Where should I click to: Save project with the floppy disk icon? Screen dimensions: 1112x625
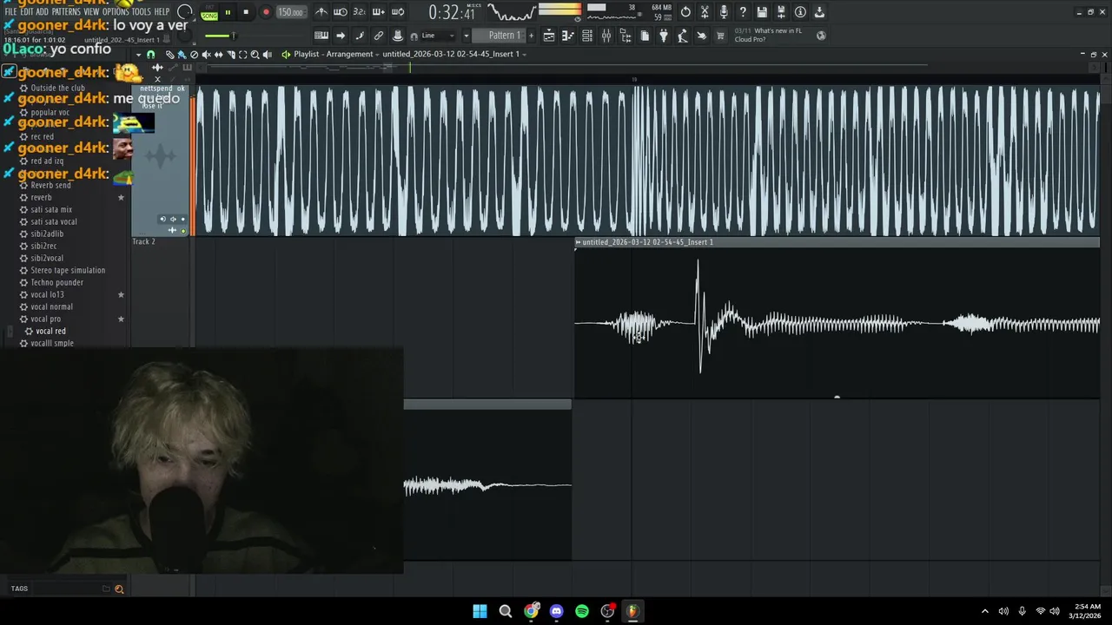tap(762, 12)
